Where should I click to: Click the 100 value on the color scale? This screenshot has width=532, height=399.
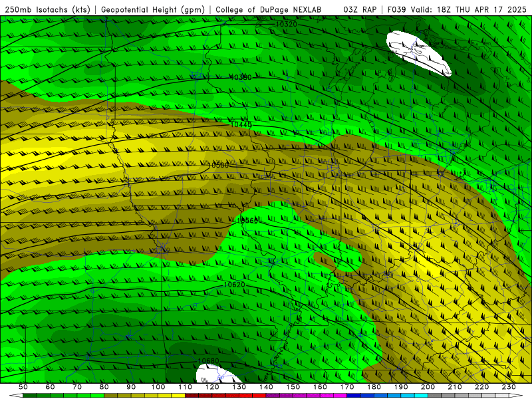pos(158,387)
